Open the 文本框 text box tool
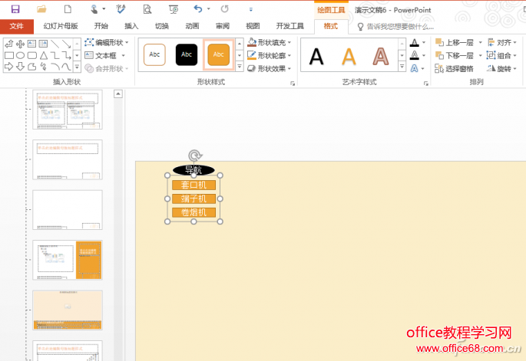The height and width of the screenshot is (361, 526). click(x=101, y=56)
